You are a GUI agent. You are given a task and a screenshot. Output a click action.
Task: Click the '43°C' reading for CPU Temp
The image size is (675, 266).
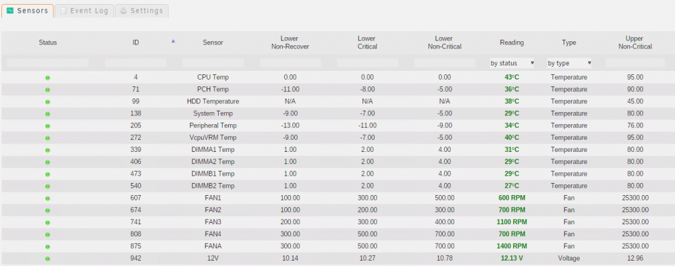click(512, 78)
